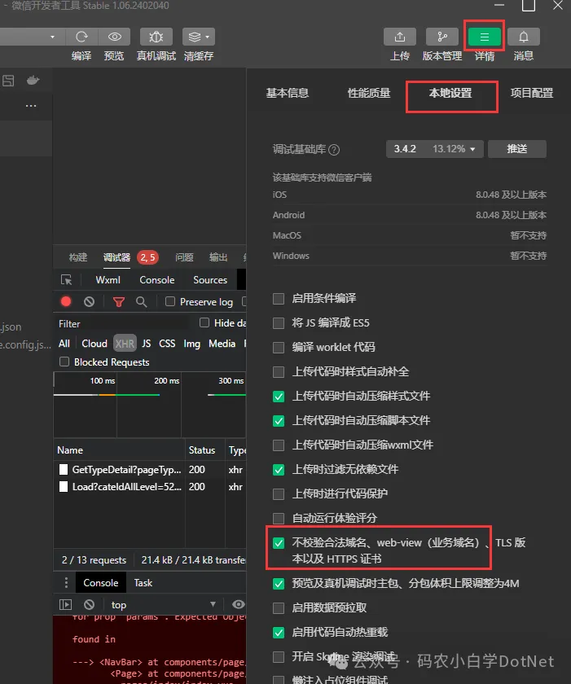Check 上传时进行代码保护 checkbox
571x684 pixels.
279,494
